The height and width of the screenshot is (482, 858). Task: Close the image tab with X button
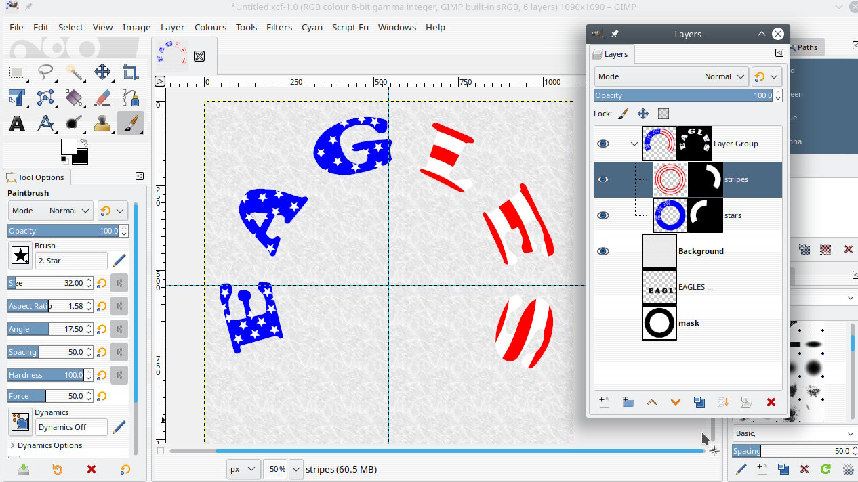199,56
